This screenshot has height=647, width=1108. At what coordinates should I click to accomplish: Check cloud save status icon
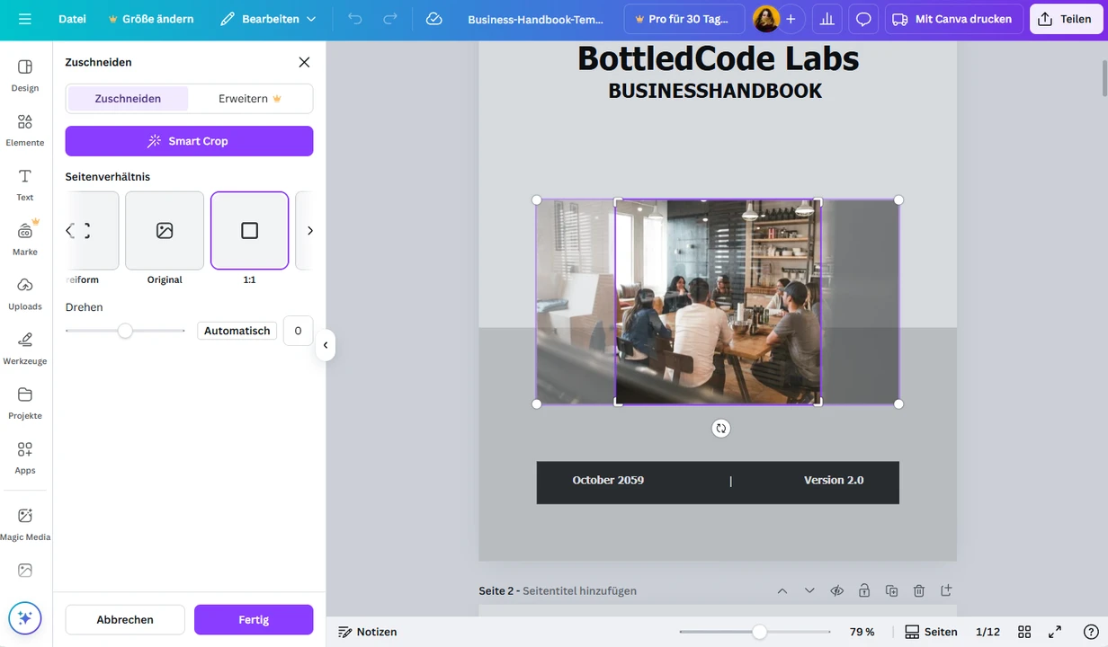click(434, 19)
